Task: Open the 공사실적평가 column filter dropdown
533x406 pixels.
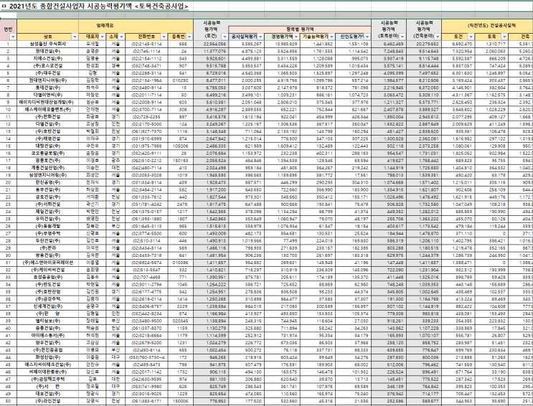Action: click(x=260, y=37)
